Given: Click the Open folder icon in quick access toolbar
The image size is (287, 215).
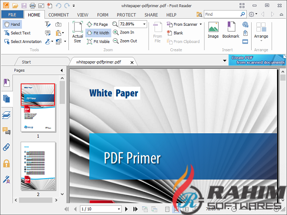Looking at the screenshot, I should click(x=15, y=6).
